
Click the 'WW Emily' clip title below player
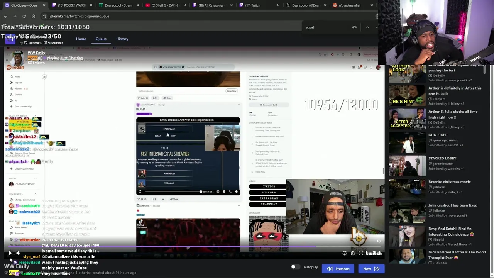[x=17, y=266]
